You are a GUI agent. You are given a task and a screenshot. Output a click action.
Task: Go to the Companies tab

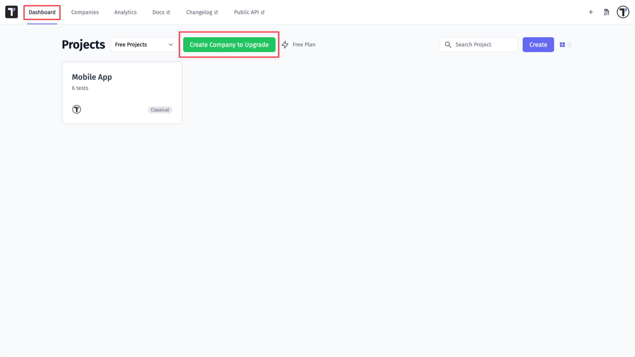[85, 12]
